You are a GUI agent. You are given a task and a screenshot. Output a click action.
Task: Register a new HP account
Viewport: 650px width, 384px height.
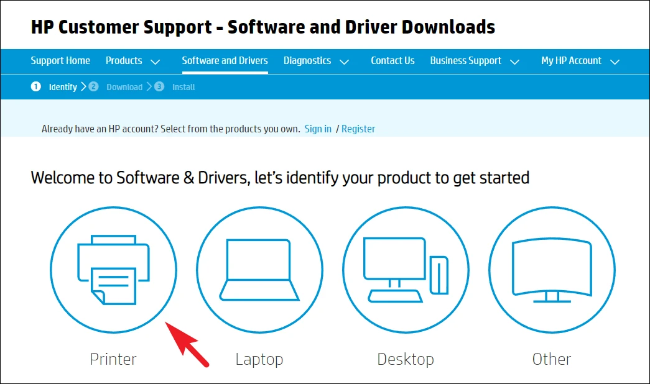click(359, 129)
